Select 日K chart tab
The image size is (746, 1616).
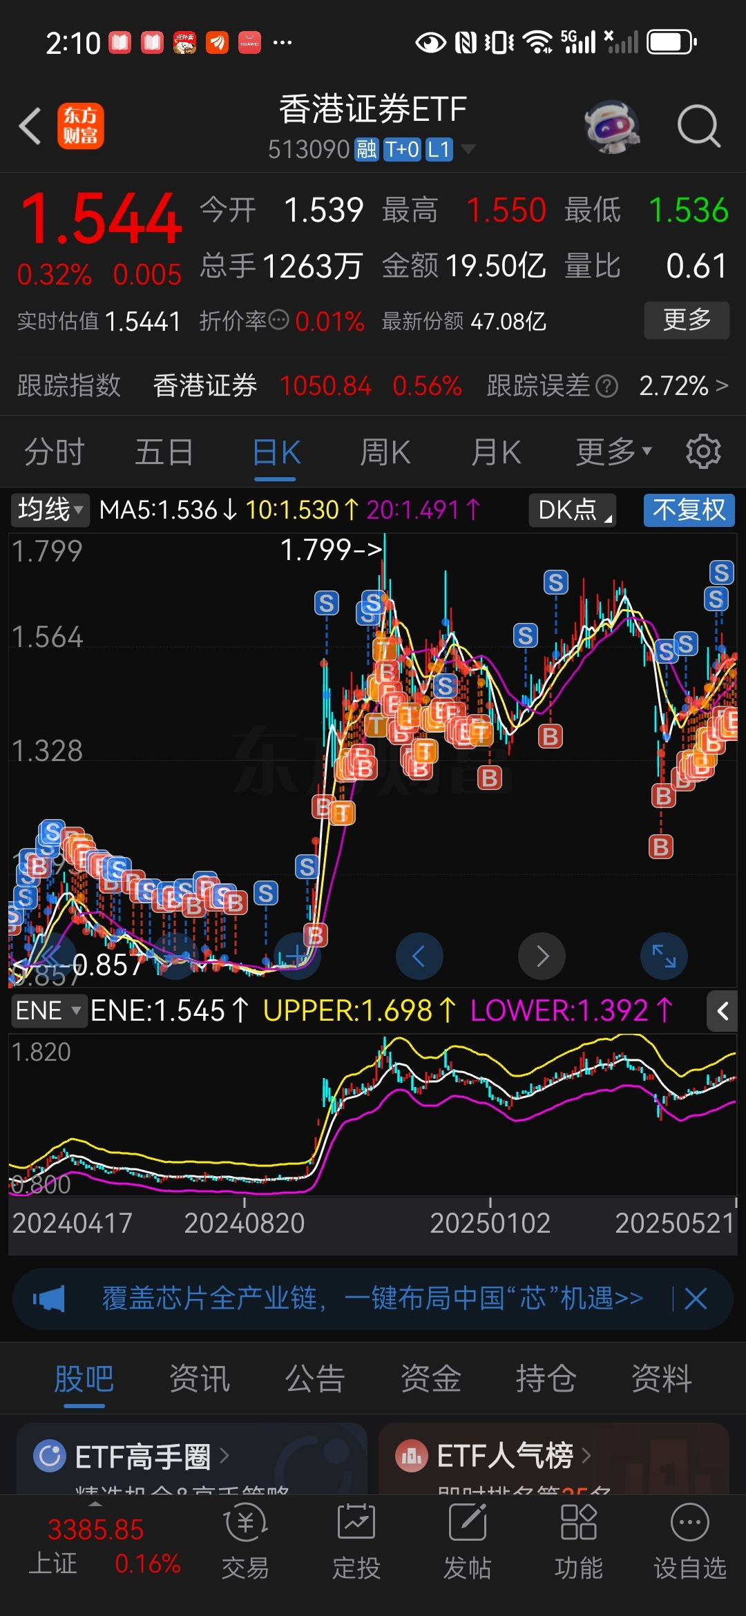pos(276,452)
